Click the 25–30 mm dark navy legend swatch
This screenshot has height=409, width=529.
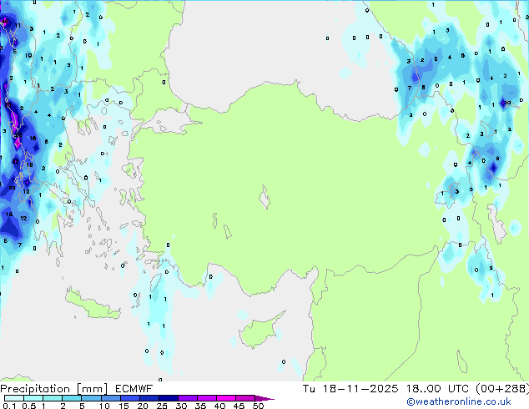168,398
